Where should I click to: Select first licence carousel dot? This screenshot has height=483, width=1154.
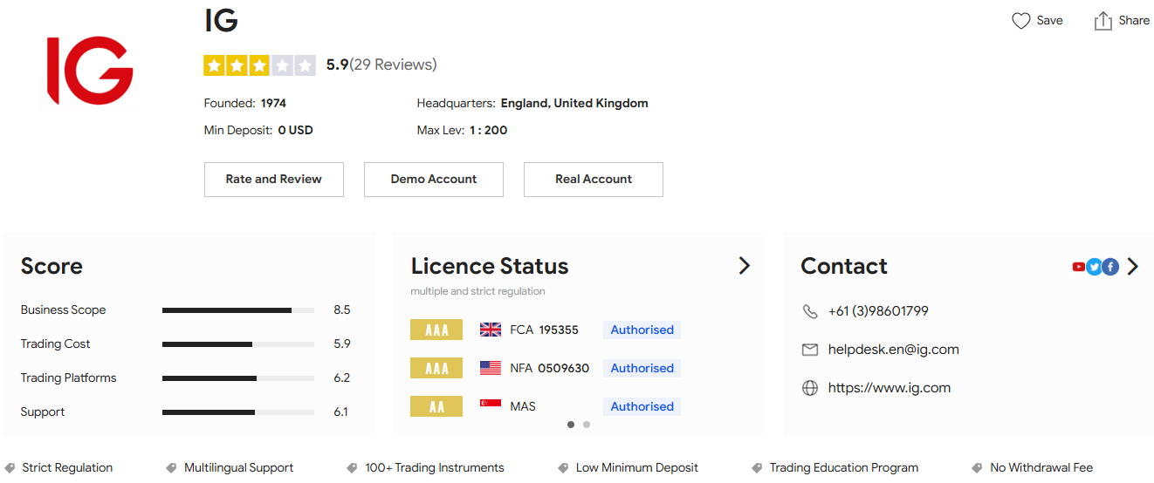(571, 425)
